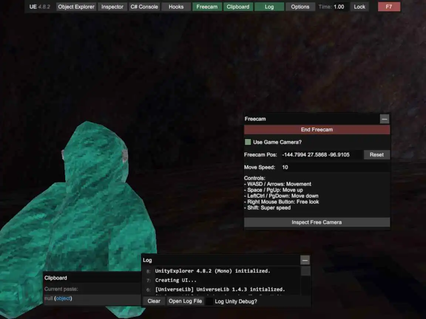The height and width of the screenshot is (319, 426).
Task: Edit the Move Speed field
Action: pyautogui.click(x=335, y=167)
